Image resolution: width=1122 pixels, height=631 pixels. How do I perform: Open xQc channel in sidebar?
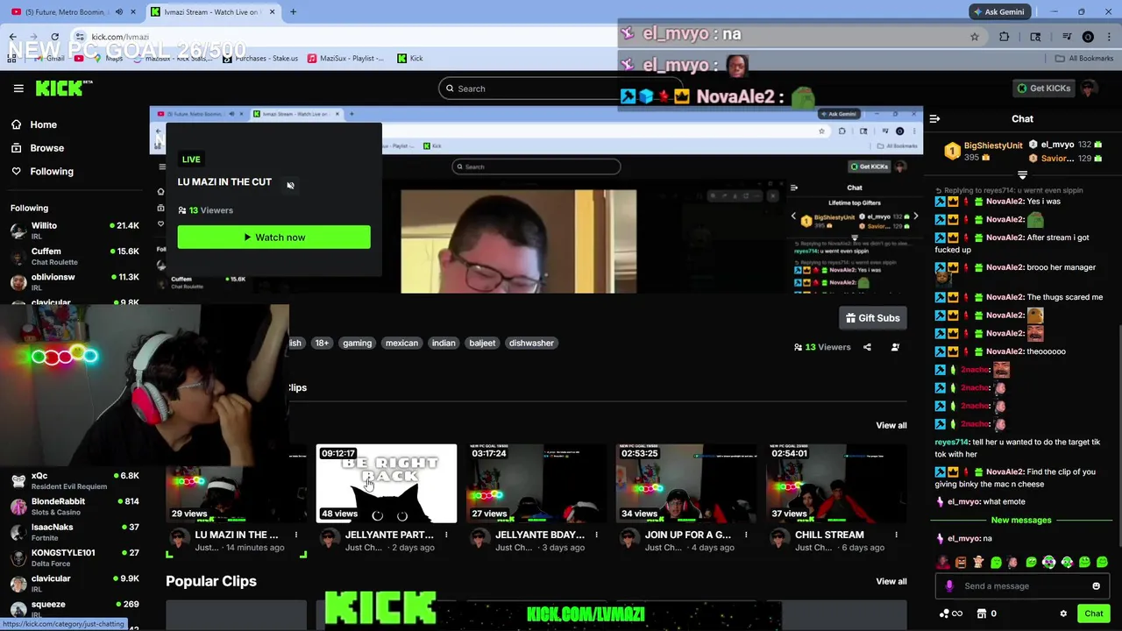coord(75,481)
